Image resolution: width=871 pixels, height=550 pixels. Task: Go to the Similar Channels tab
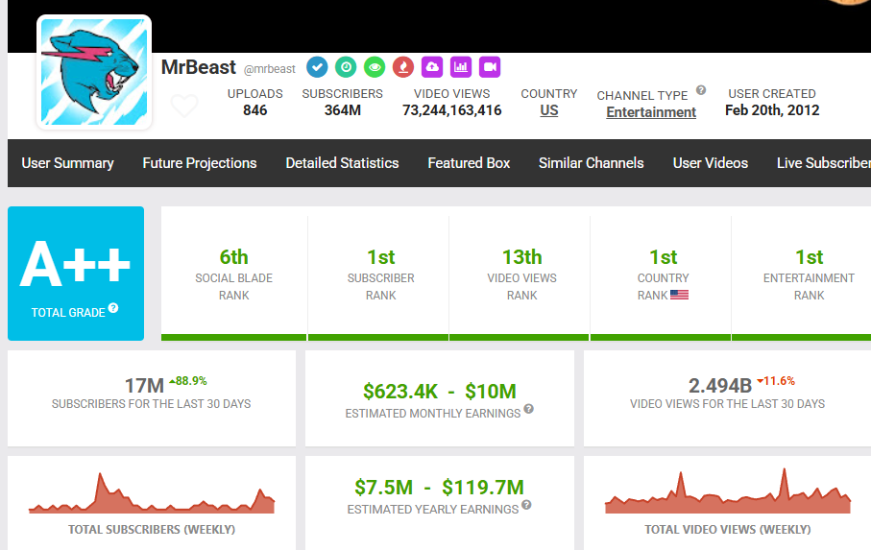[591, 163]
